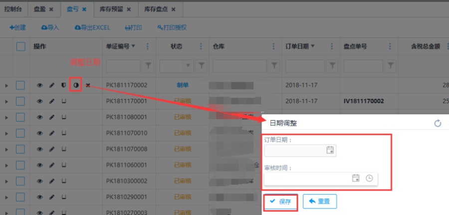Click the date adjustment icon for PK1811170002

pyautogui.click(x=75, y=85)
